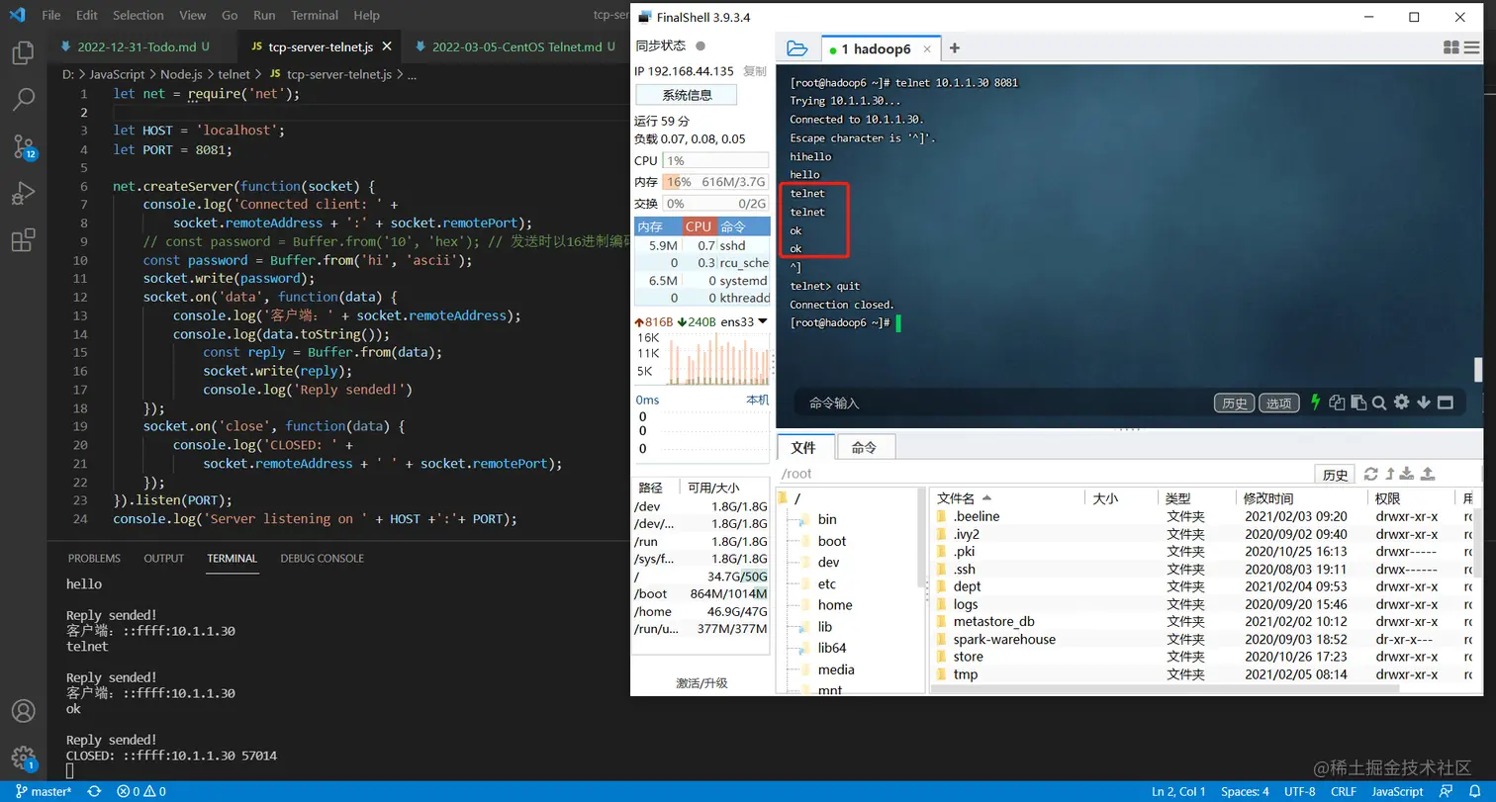Click the search magnifier in terminal toolbar
The image size is (1496, 802).
click(1379, 402)
